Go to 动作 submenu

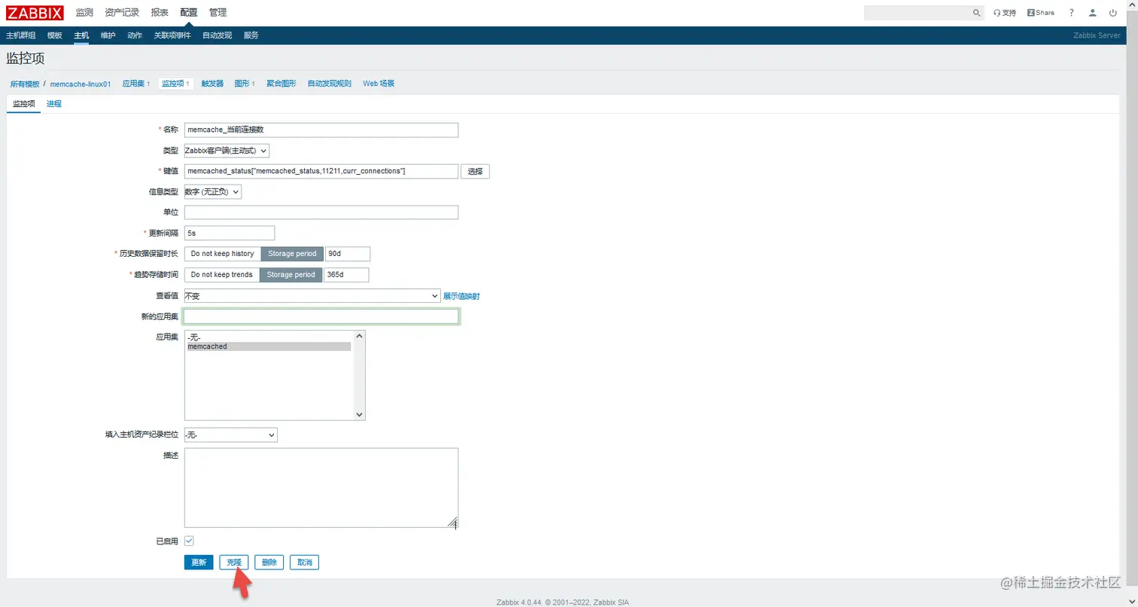tap(135, 35)
